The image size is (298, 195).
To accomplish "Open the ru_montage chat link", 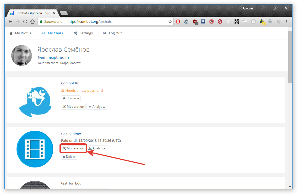I will click(71, 133).
